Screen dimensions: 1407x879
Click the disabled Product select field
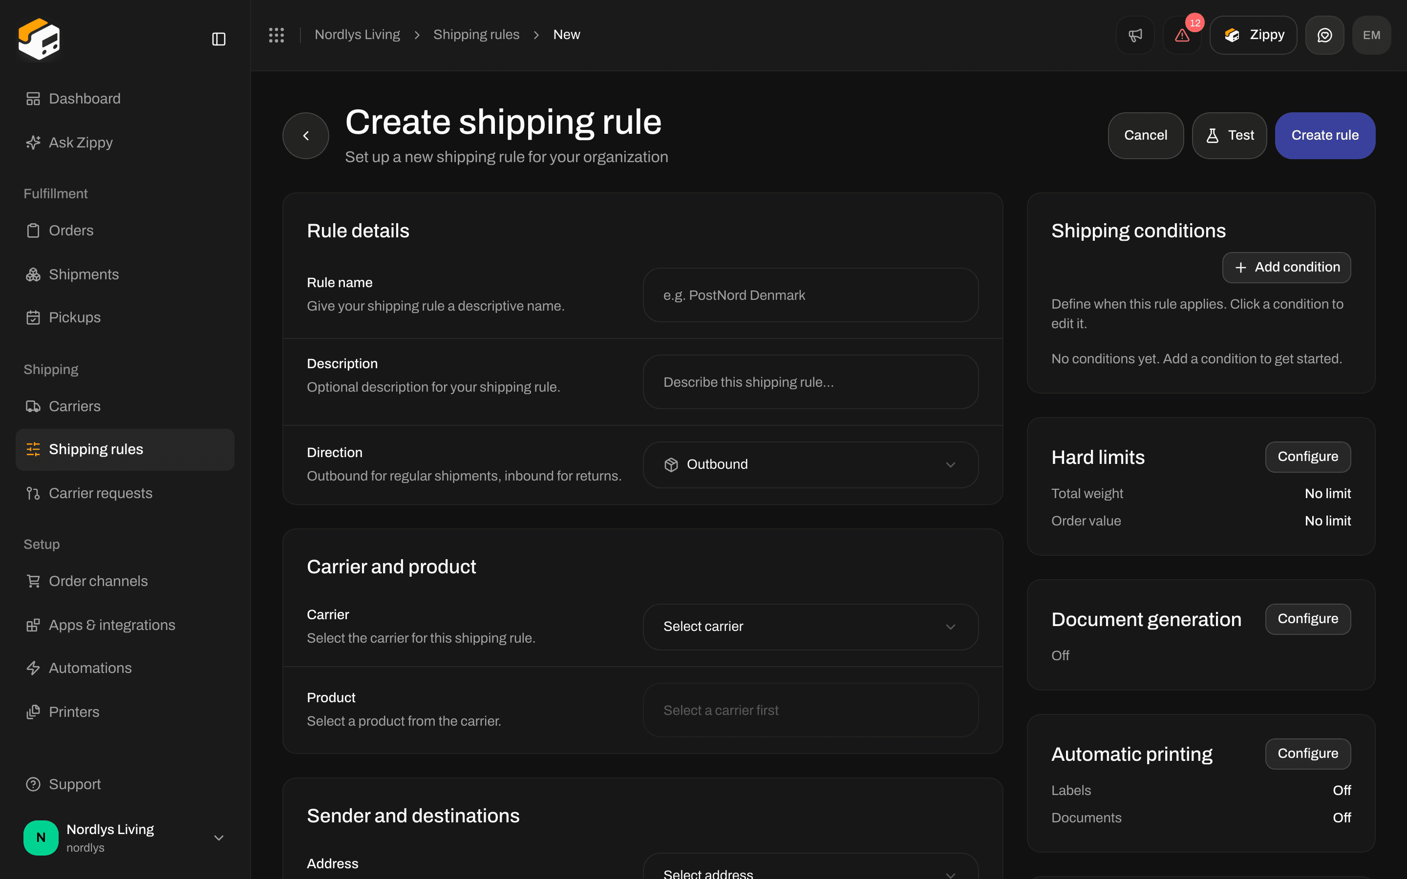(810, 710)
